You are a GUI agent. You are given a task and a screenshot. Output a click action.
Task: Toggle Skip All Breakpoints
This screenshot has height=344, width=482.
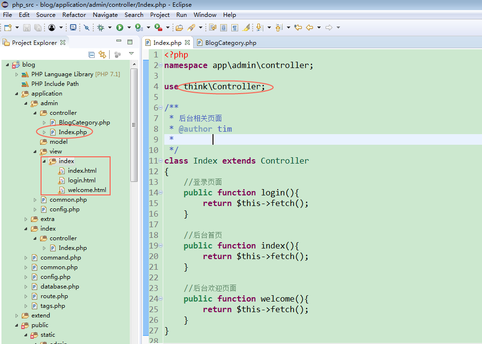pyautogui.click(x=86, y=28)
